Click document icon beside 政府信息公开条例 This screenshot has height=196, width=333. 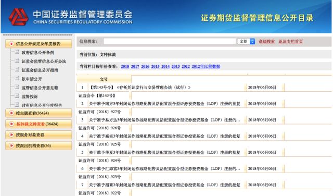click(x=17, y=52)
